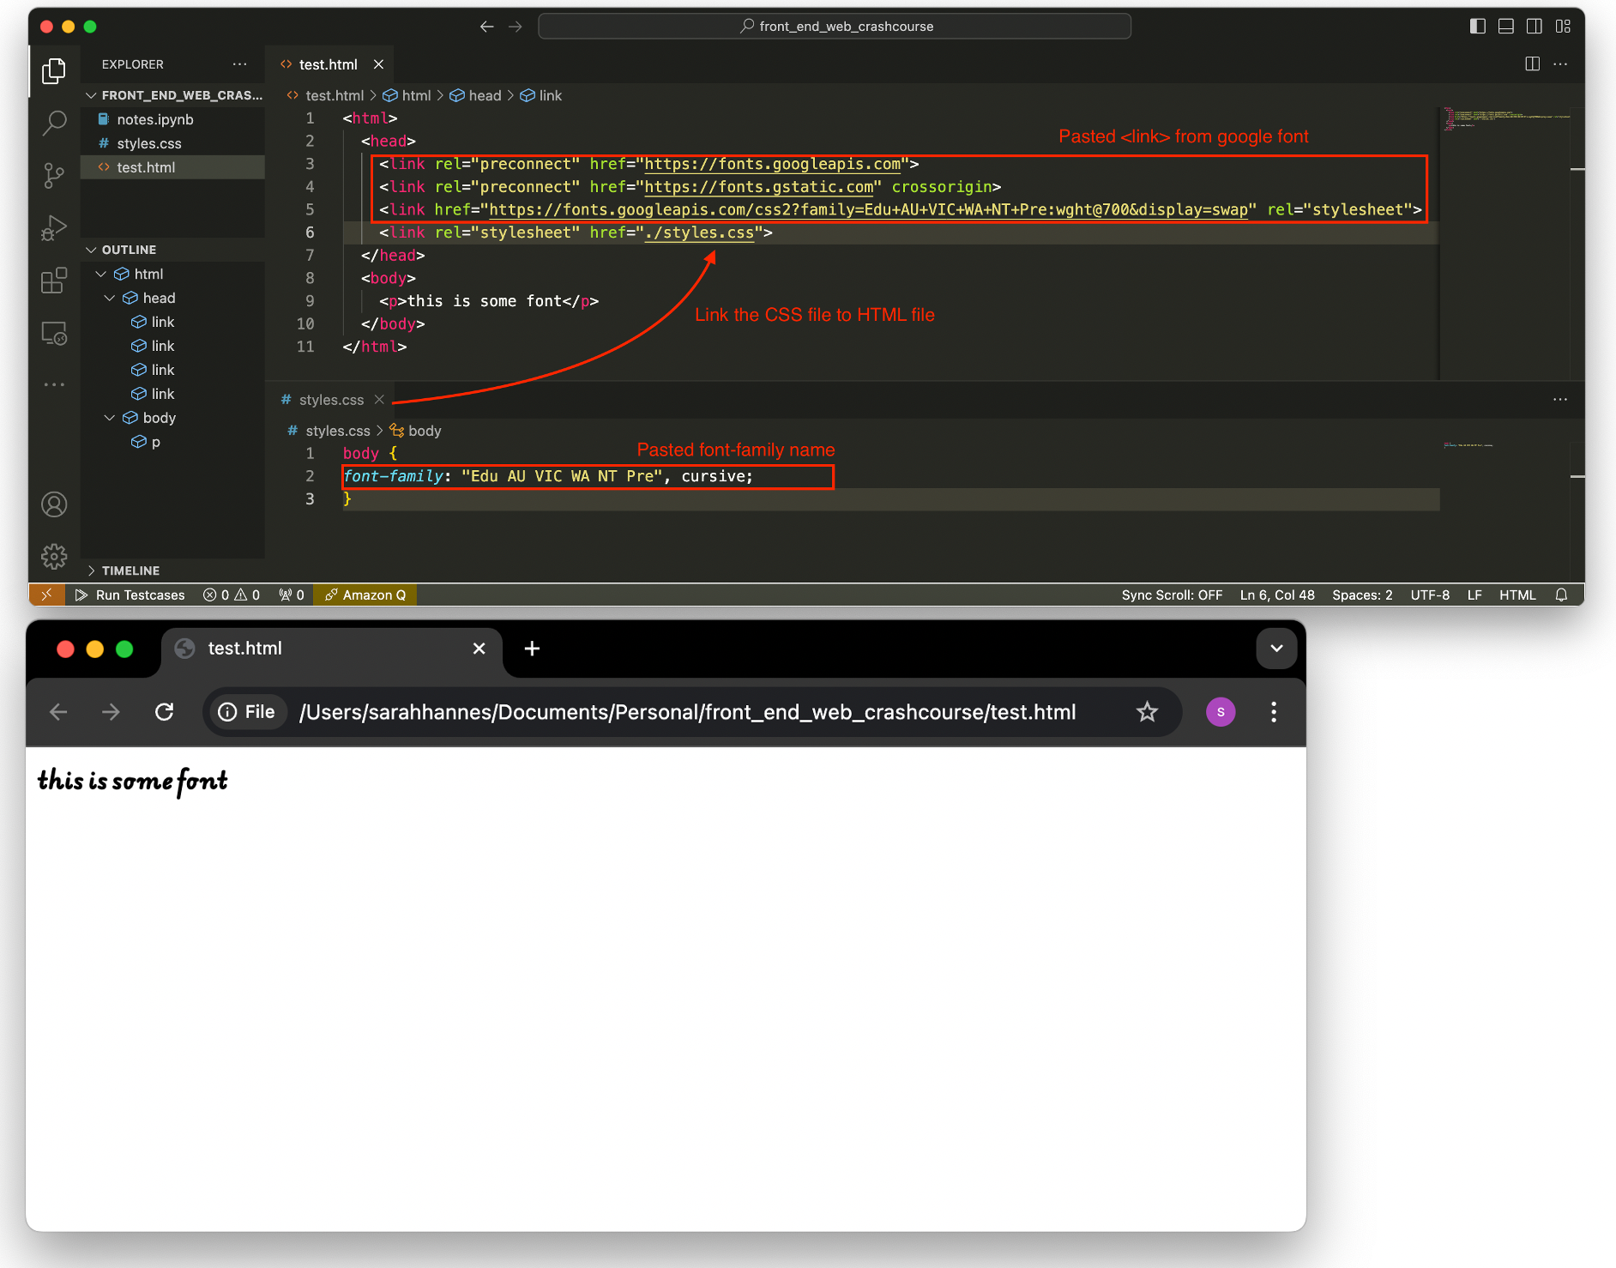Click head in the editor breadcrumb
The height and width of the screenshot is (1268, 1616).
pos(476,95)
